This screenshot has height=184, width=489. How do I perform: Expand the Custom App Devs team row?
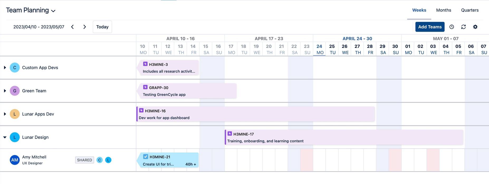pyautogui.click(x=5, y=67)
